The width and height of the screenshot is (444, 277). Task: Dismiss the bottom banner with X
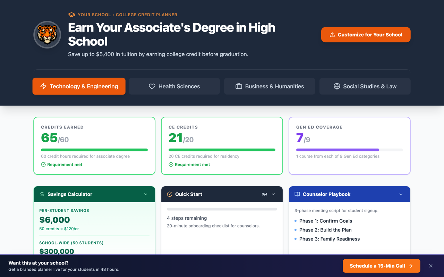pos(431,266)
